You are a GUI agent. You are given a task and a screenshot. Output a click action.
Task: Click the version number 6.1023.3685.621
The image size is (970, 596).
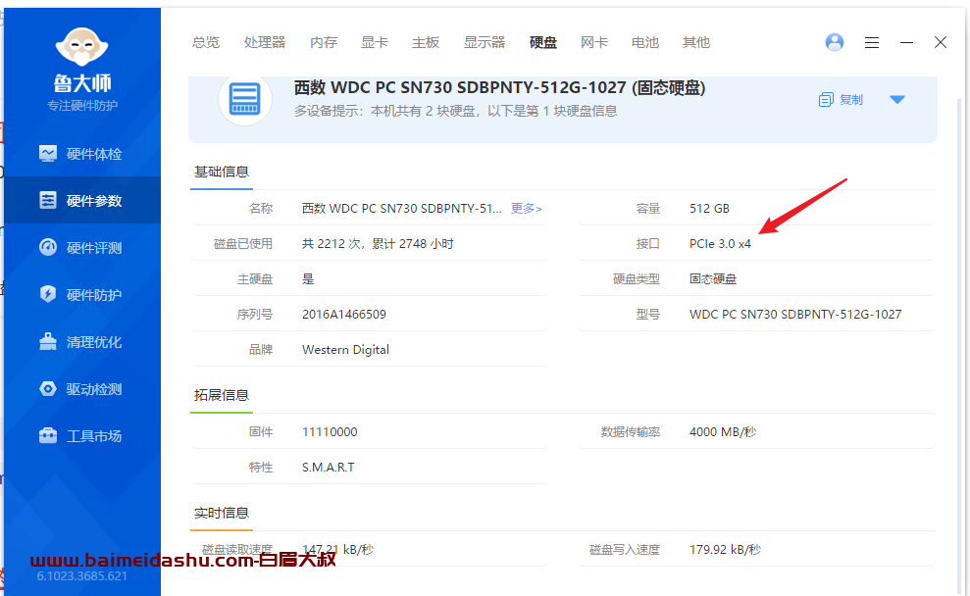point(81,576)
